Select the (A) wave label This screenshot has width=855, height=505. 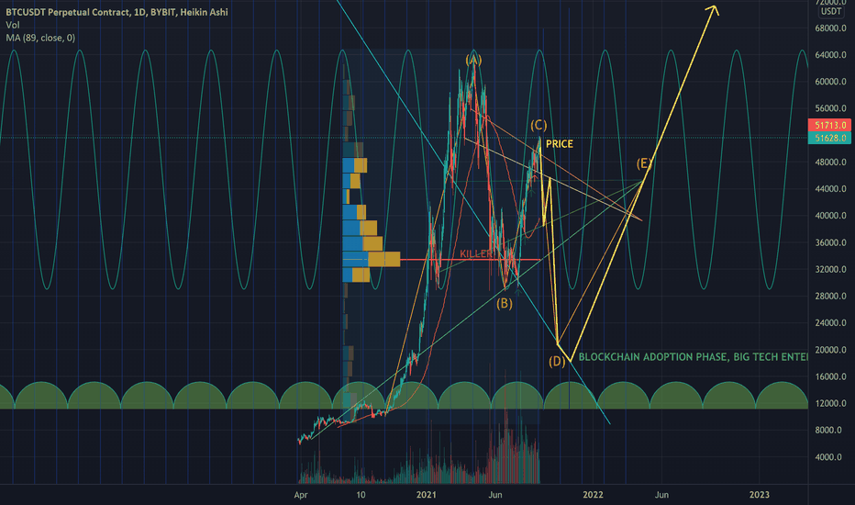click(x=473, y=60)
